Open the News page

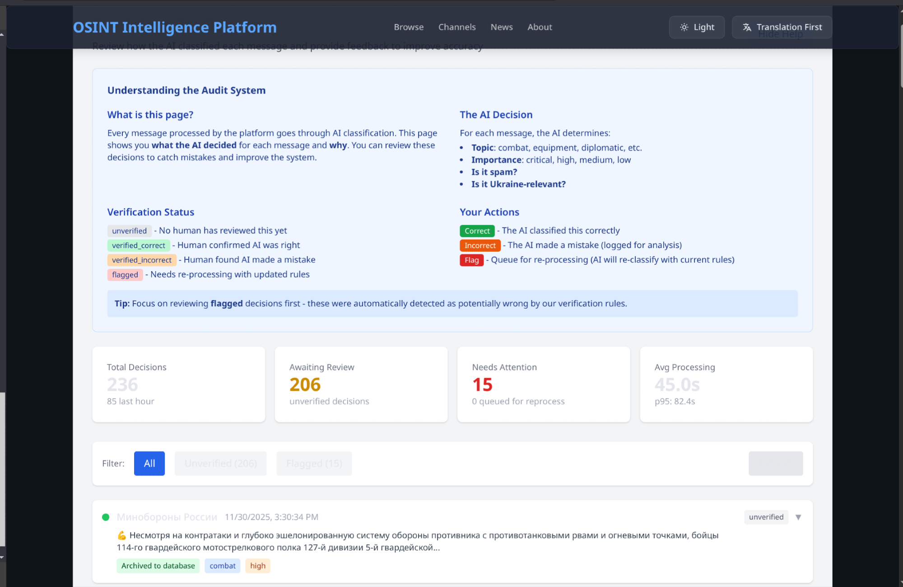[502, 27]
